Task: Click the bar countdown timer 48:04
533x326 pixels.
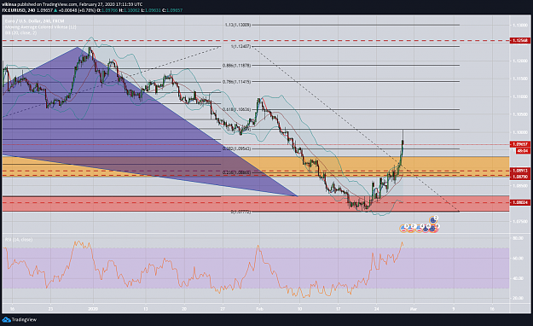Action: point(523,151)
